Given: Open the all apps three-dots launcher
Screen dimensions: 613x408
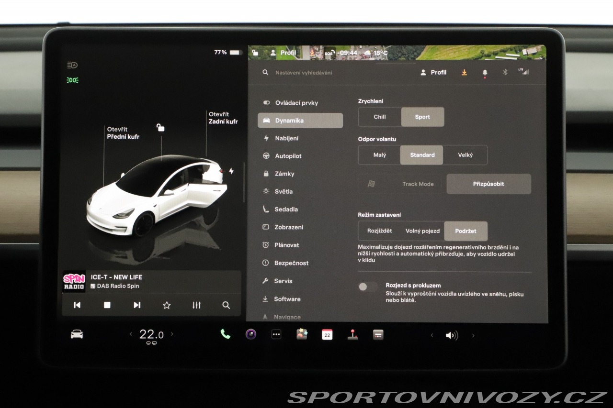Looking at the screenshot, I should (x=276, y=335).
